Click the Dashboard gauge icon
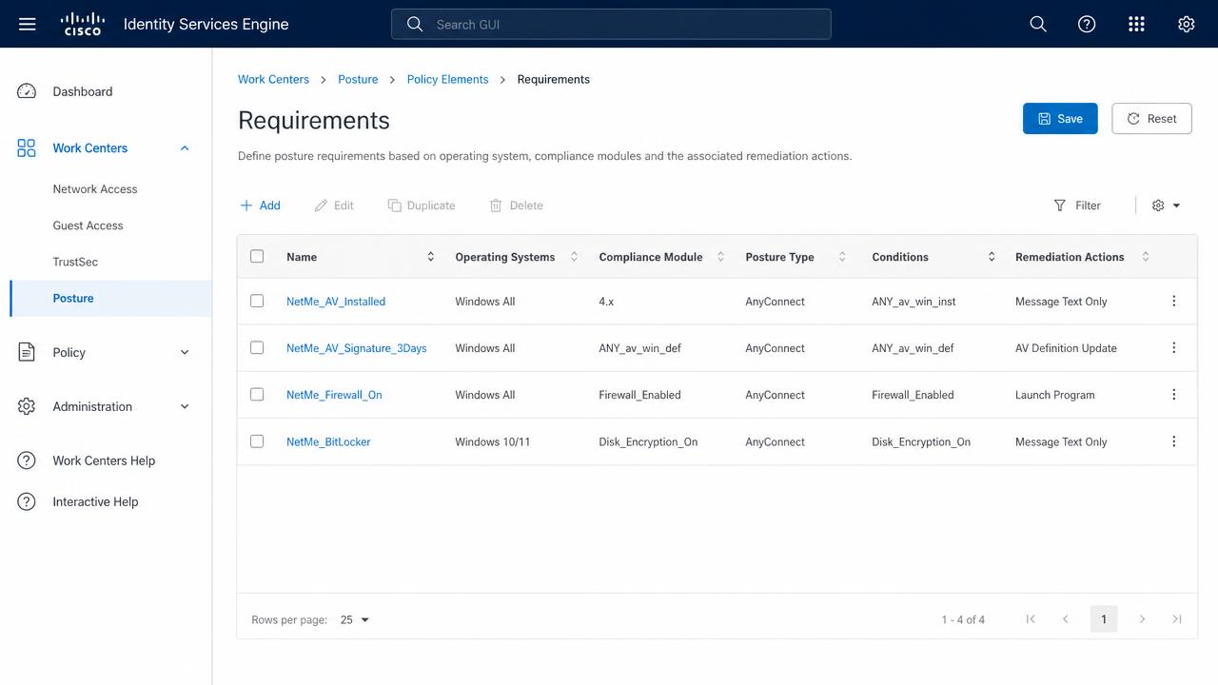Viewport: 1218px width, 685px height. click(27, 91)
